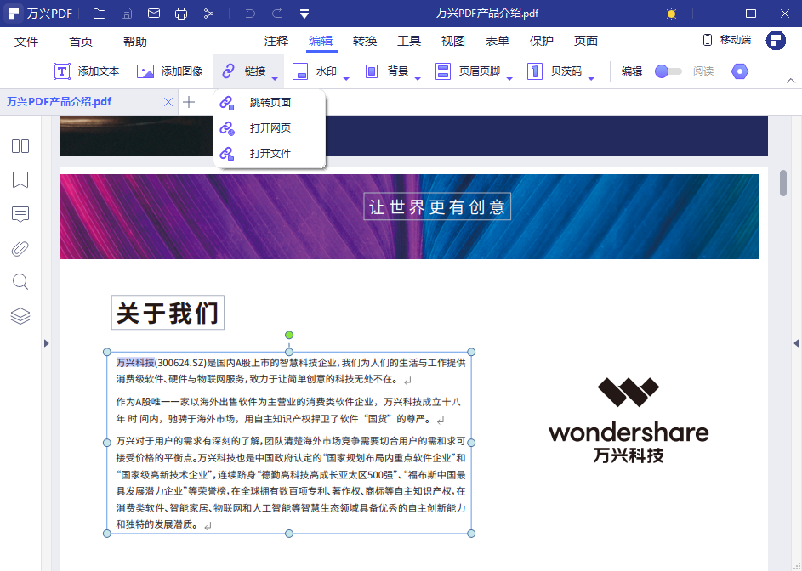Click the email envelope icon
This screenshot has height=571, width=802.
click(153, 14)
